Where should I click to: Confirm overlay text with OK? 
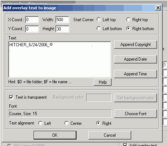point(55,135)
